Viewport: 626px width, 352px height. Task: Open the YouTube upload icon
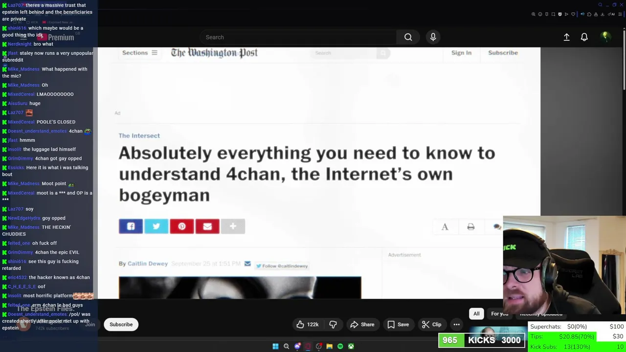(566, 37)
